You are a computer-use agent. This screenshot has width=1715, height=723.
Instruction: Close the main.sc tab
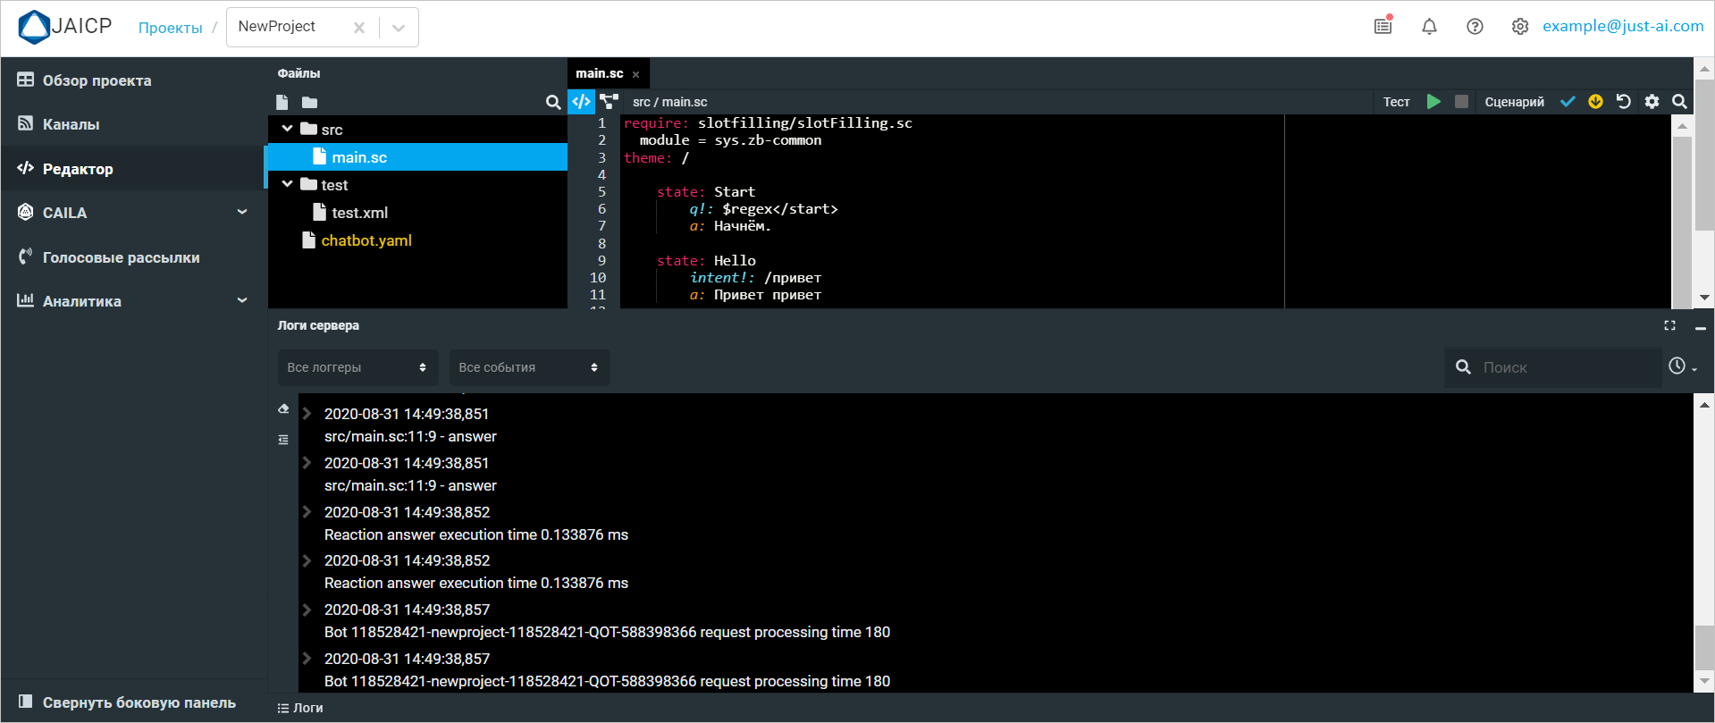point(635,74)
